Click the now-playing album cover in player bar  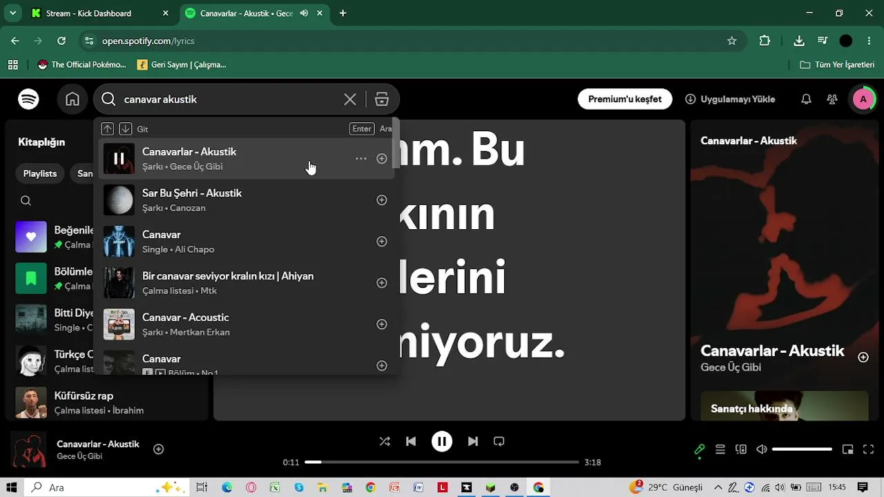(29, 449)
